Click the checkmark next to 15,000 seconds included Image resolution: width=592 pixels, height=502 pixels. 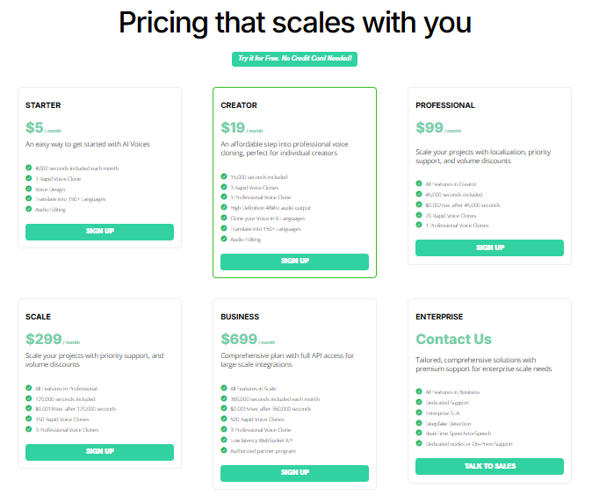tap(224, 176)
